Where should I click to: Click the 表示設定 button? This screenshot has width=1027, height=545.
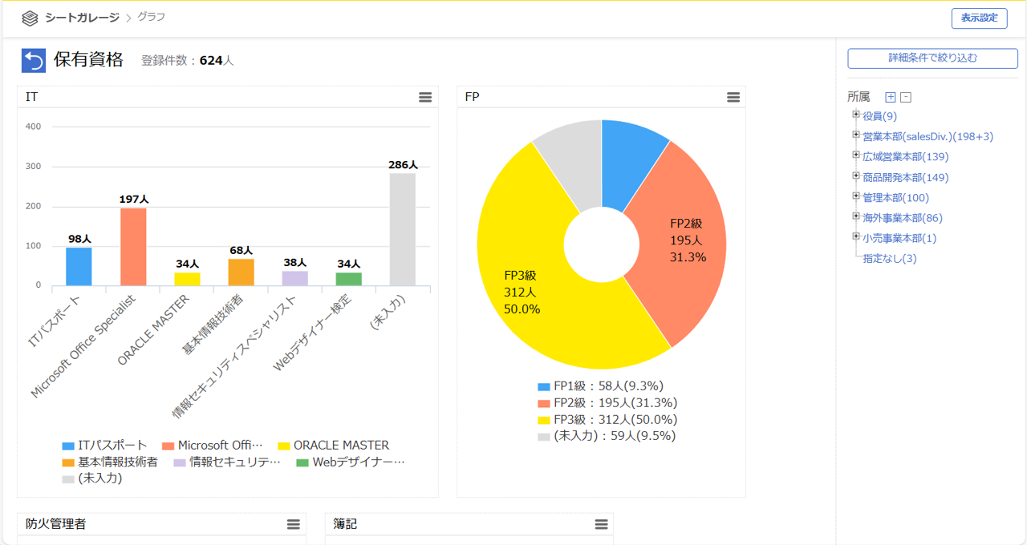coord(979,18)
